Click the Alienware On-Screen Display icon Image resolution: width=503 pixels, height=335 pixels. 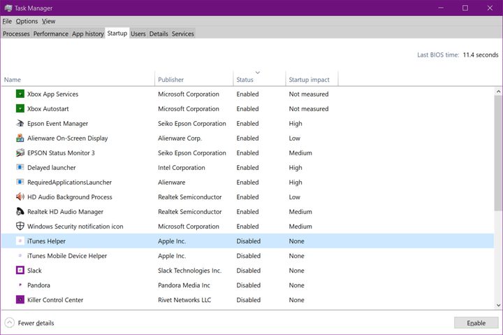click(x=20, y=138)
